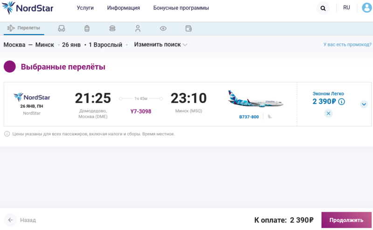Viewport: 373px width, 230px height.
Task: Open the baggage step icon
Action: pos(87,28)
